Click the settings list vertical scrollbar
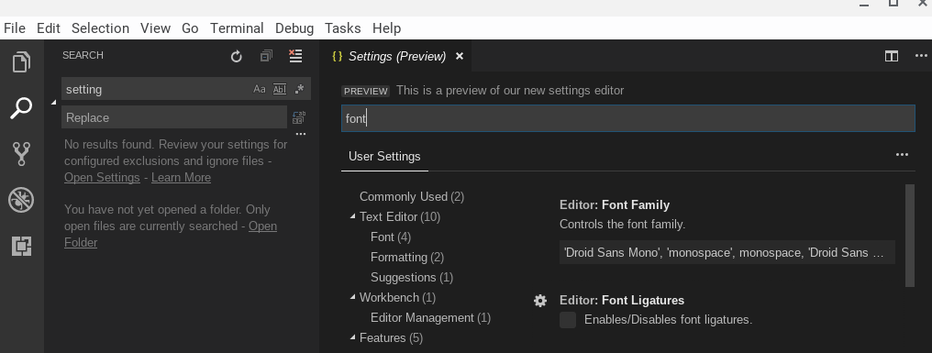The height and width of the screenshot is (353, 932). [x=909, y=236]
